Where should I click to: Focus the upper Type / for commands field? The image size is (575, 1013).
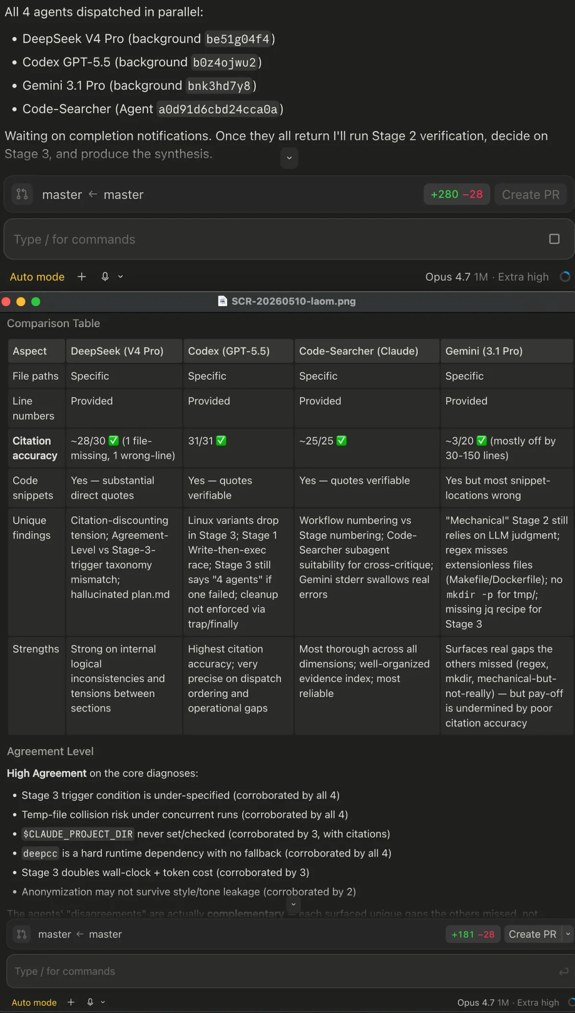pyautogui.click(x=289, y=239)
